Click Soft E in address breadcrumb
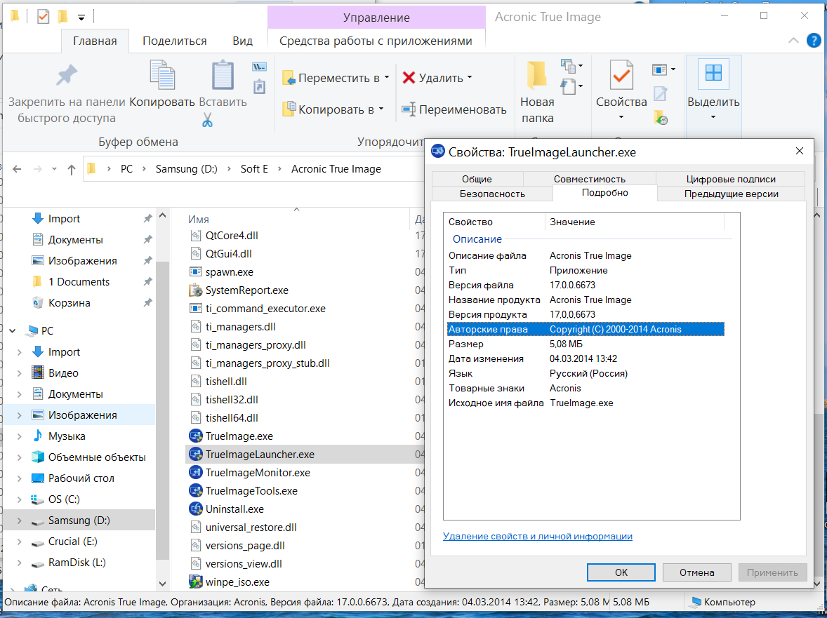Screen dimensions: 827x618 [254, 169]
